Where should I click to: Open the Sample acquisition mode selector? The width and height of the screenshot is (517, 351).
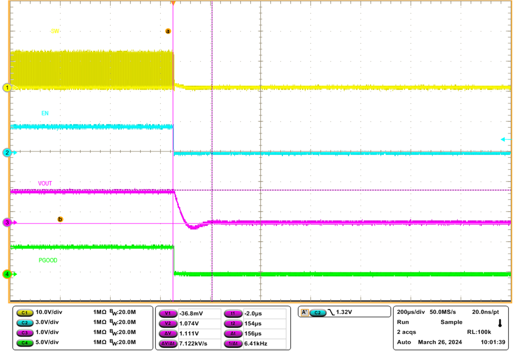(x=451, y=322)
